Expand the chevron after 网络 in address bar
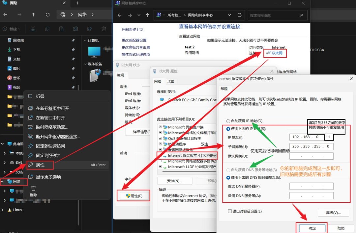Image resolution: width=356 pixels, height=233 pixels. tap(93, 14)
